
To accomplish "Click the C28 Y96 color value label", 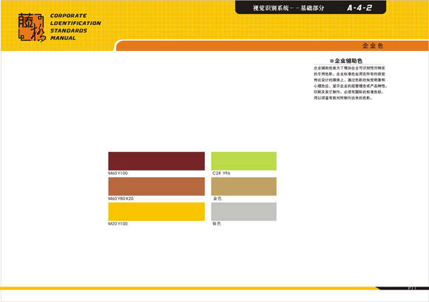I will coord(221,173).
